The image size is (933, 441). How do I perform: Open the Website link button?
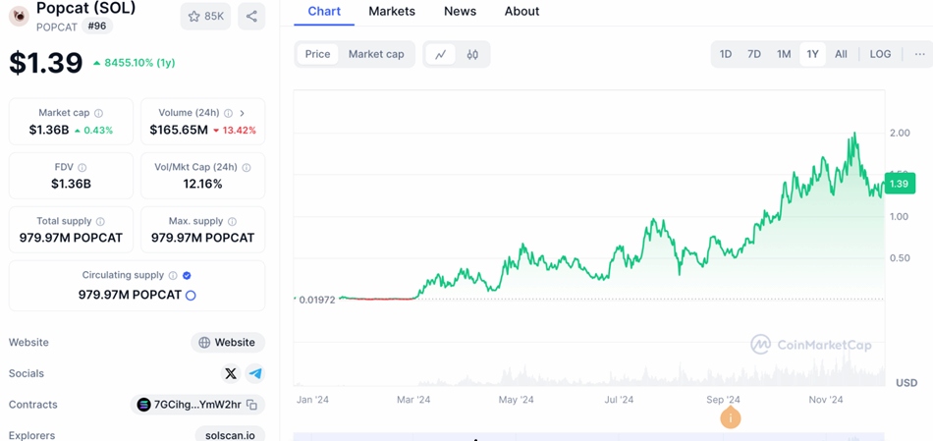(228, 342)
